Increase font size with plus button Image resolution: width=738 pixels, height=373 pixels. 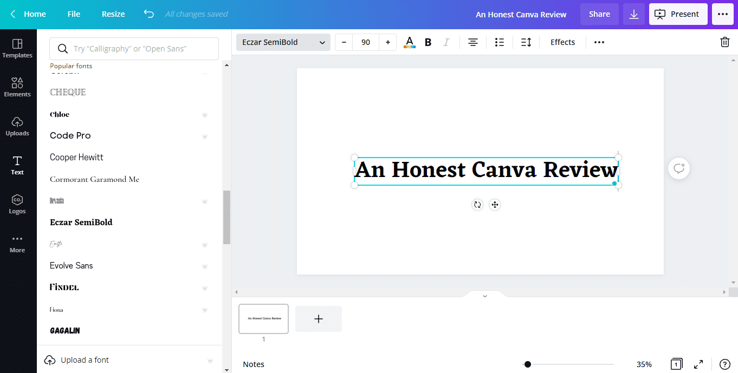click(388, 42)
